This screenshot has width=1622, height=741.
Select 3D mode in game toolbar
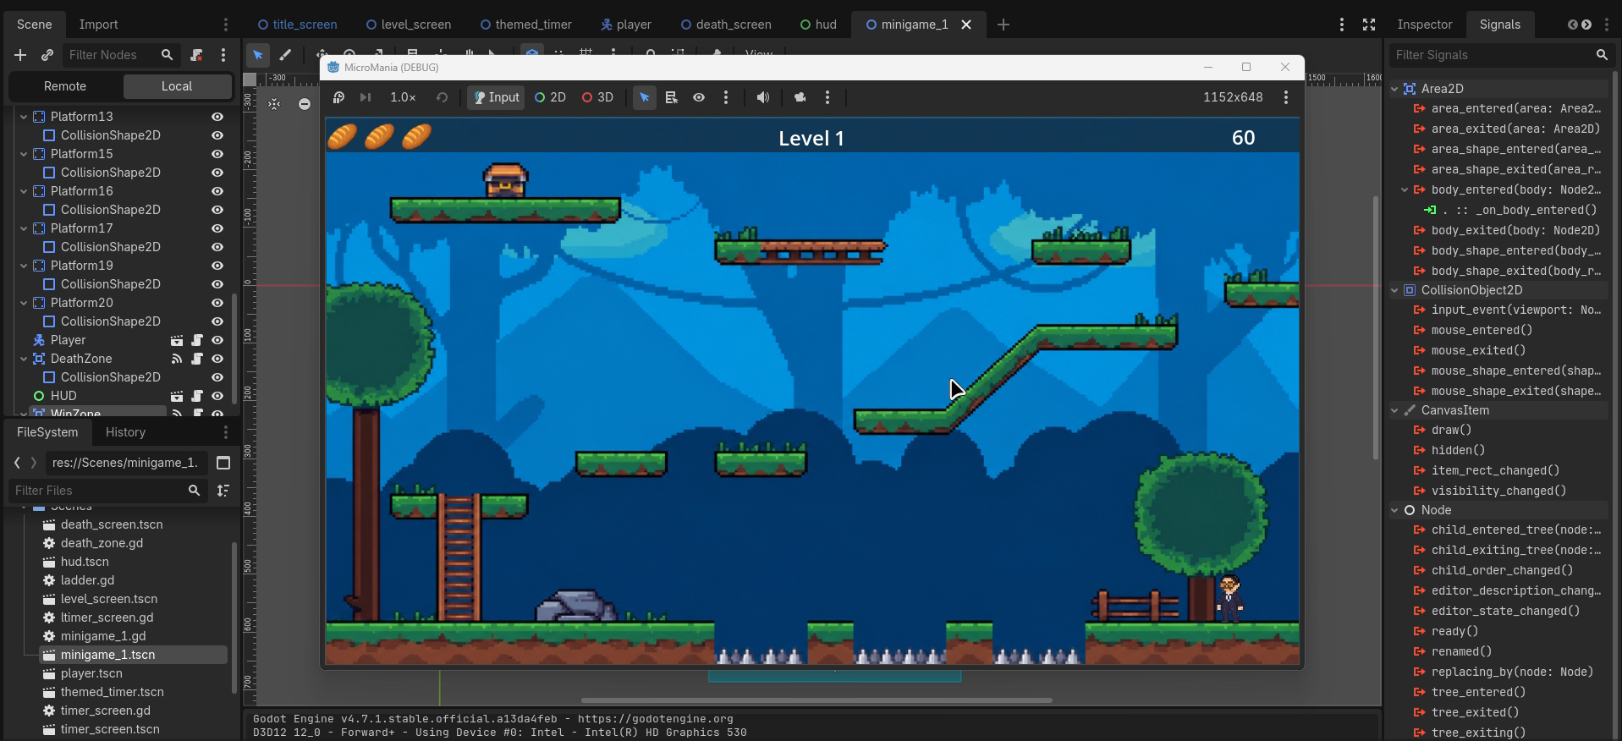tap(597, 97)
